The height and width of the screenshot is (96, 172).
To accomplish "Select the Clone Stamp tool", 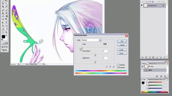I will [x=3, y=13].
